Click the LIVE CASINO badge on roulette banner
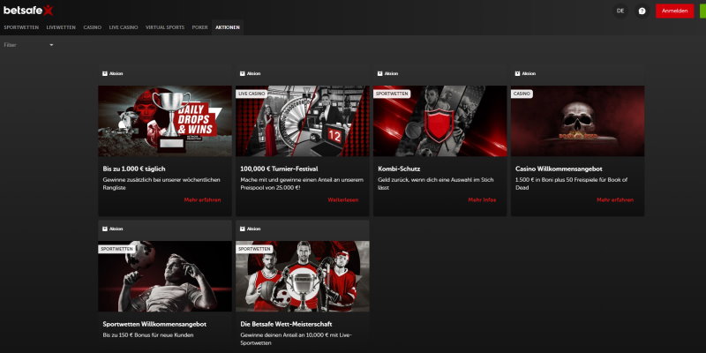Viewport: 706px width, 353px height. tap(252, 94)
